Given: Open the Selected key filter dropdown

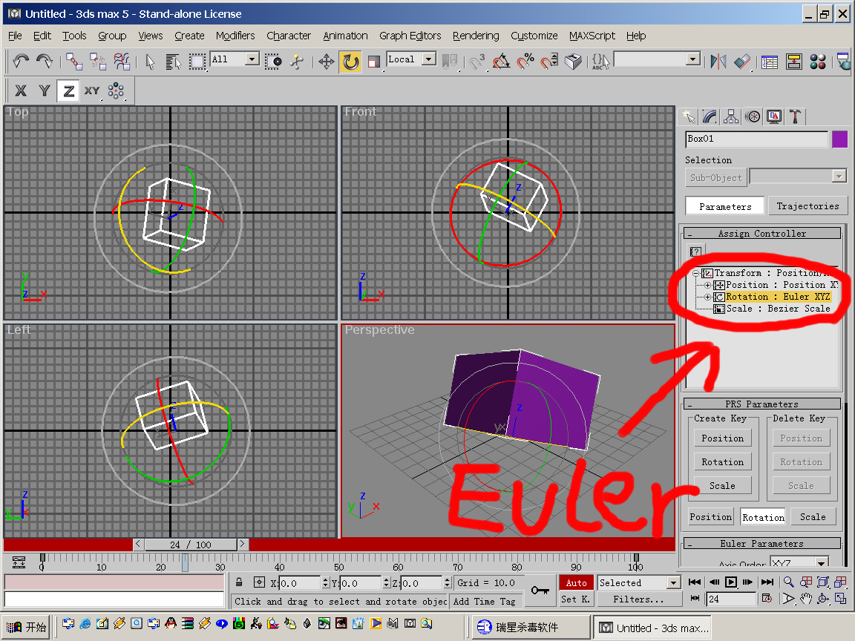Looking at the screenshot, I should tap(673, 582).
